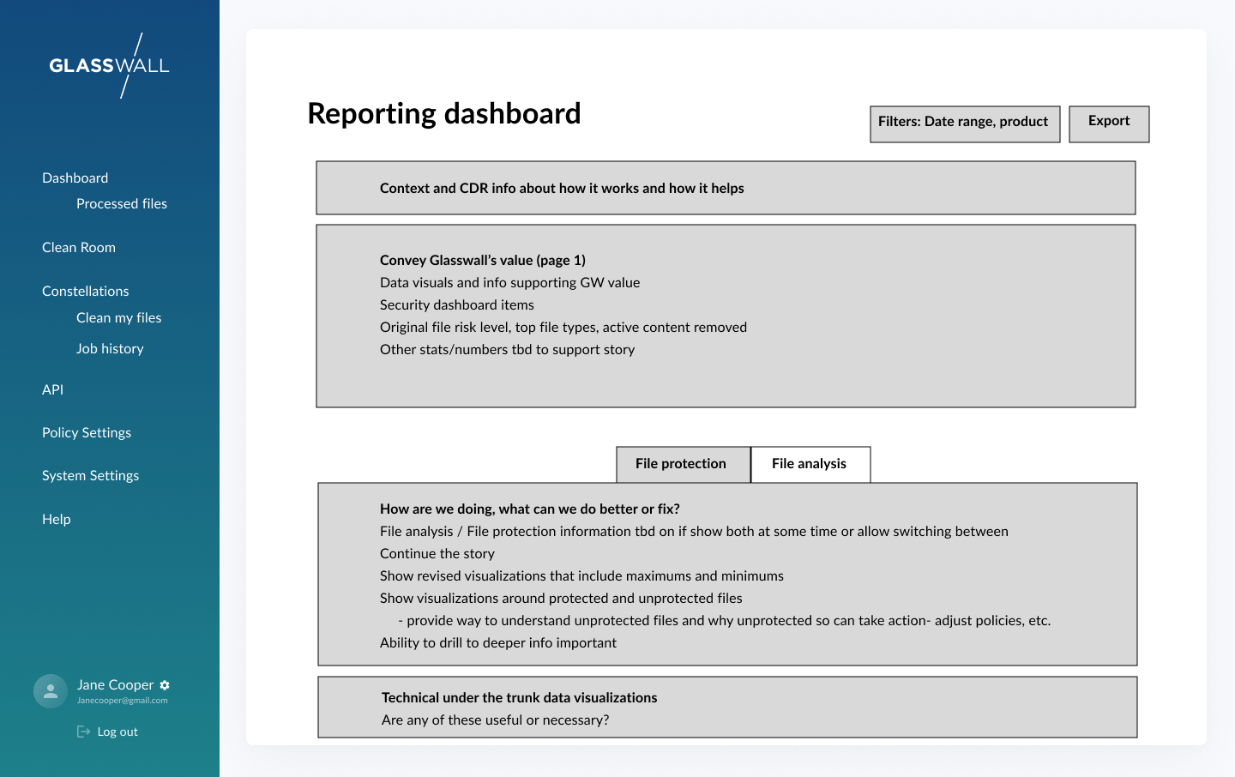Click 'Ability to drill to deeper info' line
1235x777 pixels.
point(498,643)
